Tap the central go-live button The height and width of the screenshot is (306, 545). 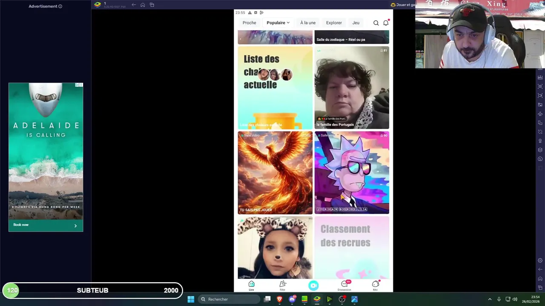tap(313, 286)
